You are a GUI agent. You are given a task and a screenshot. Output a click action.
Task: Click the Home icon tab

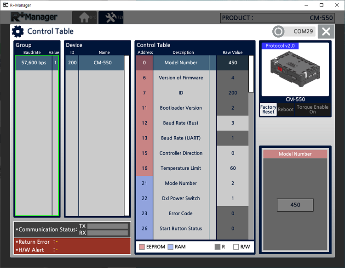84,17
